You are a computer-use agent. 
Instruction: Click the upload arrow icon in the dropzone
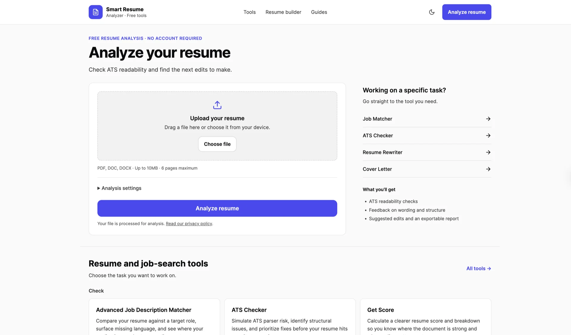click(217, 105)
